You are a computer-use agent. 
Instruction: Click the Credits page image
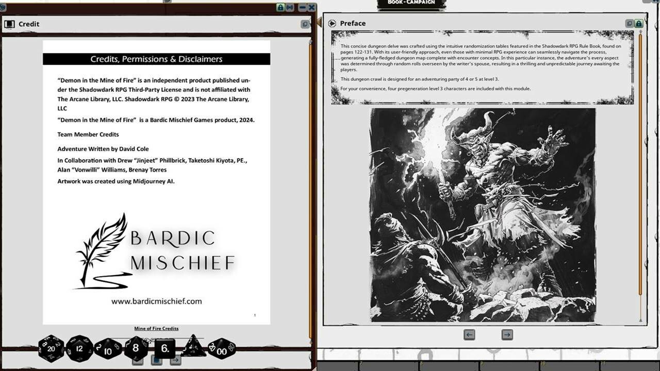pos(156,182)
